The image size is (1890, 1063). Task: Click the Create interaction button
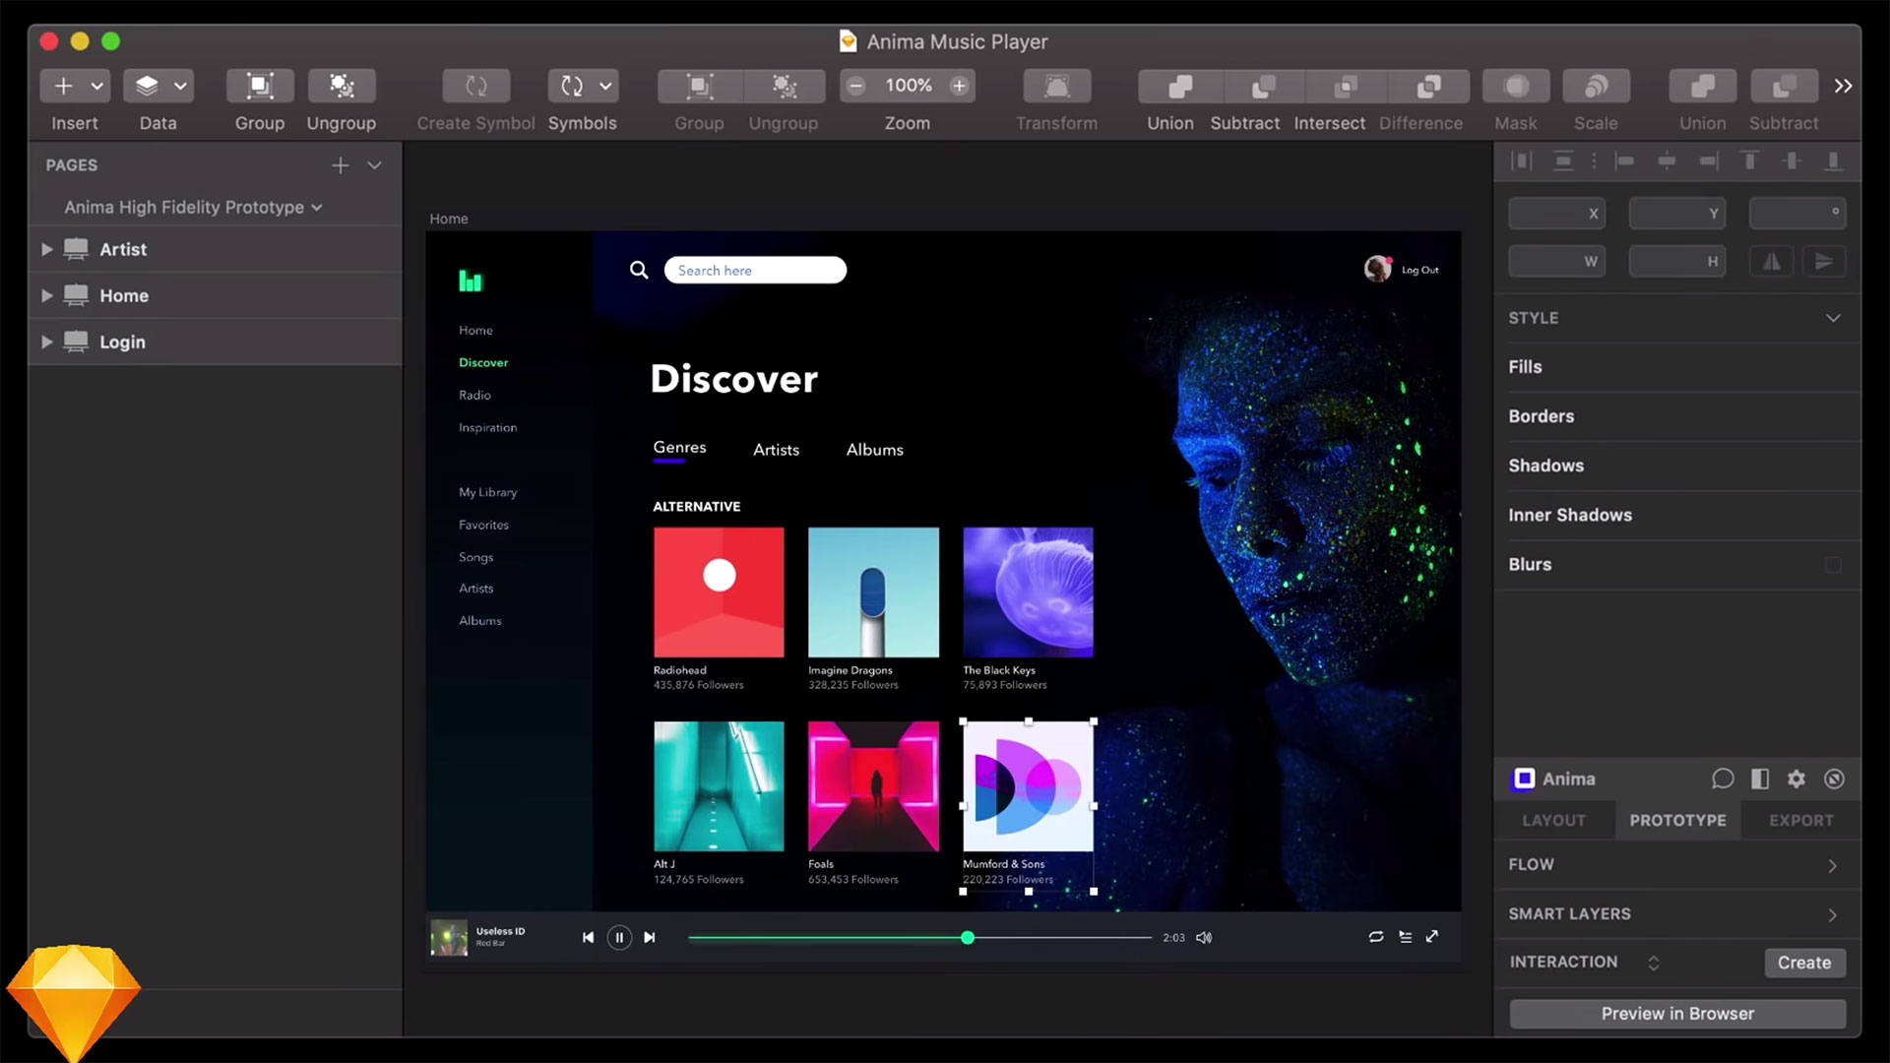coord(1803,962)
